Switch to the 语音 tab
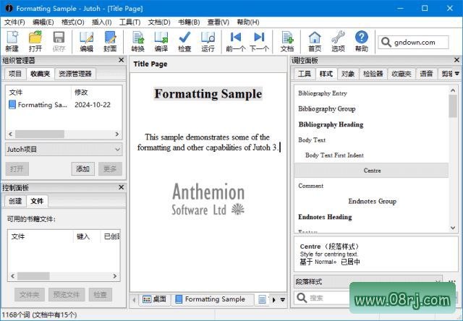This screenshot has height=321, width=463. 426,74
